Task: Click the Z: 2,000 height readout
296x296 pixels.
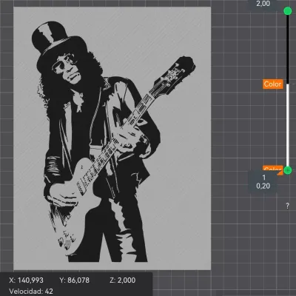Action: pyautogui.click(x=123, y=280)
